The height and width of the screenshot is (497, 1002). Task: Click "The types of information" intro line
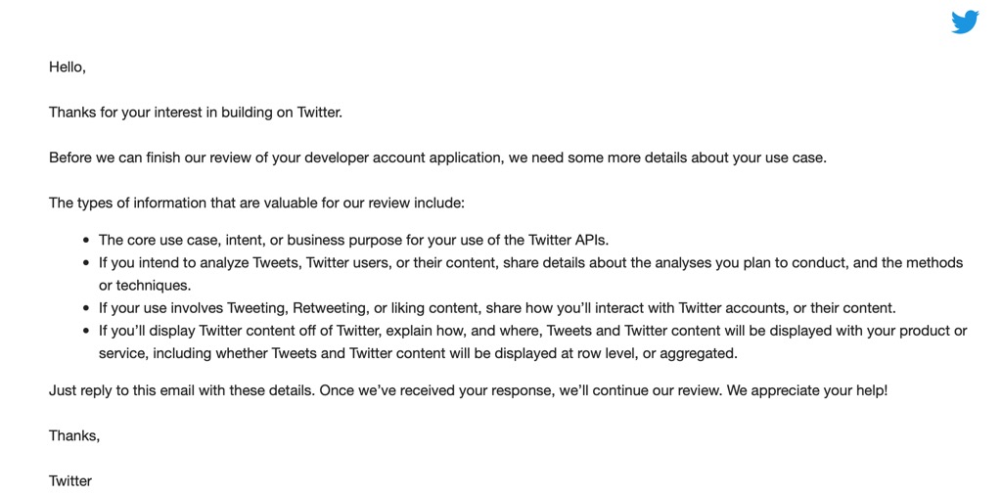pos(256,203)
